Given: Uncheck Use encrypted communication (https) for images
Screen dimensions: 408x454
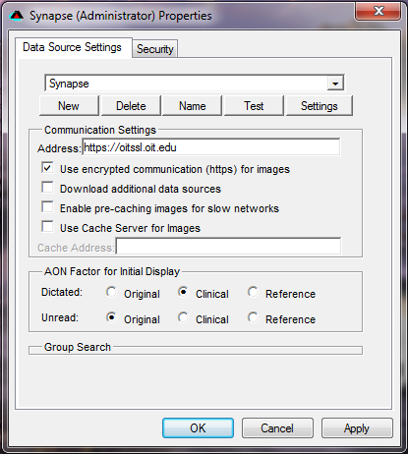Looking at the screenshot, I should 47,168.
